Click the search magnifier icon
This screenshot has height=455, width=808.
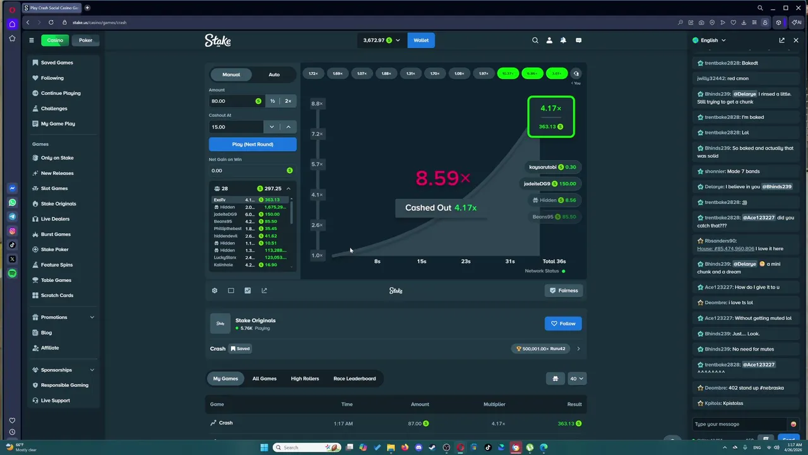(535, 40)
